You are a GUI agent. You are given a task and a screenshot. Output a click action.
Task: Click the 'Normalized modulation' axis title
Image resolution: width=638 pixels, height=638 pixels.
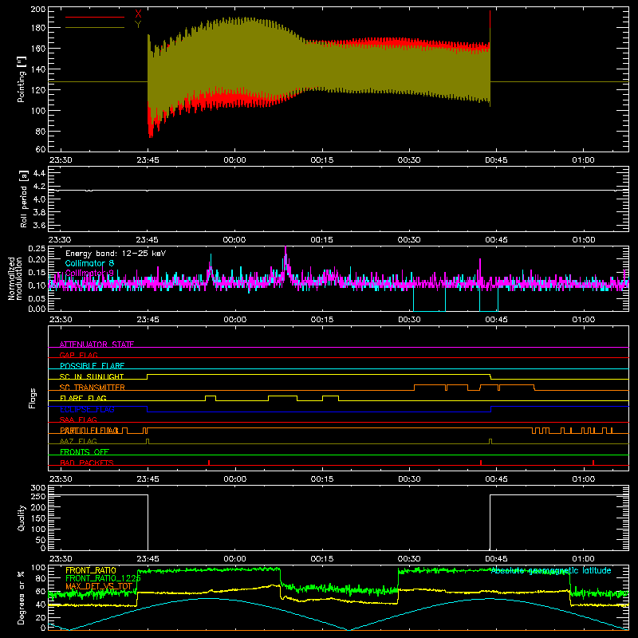point(15,278)
